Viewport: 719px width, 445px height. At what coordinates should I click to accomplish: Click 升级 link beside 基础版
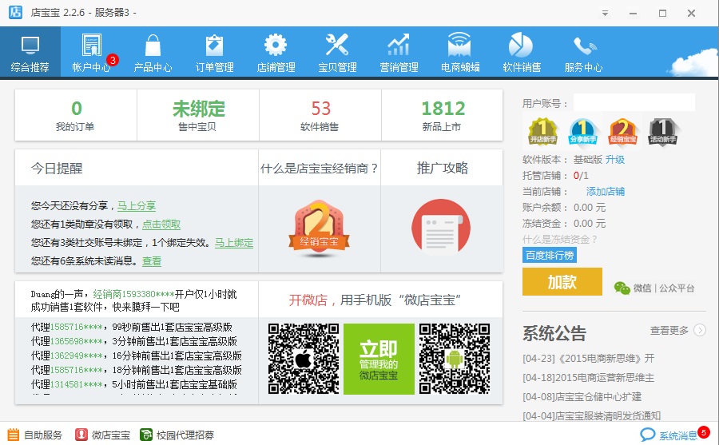point(615,160)
